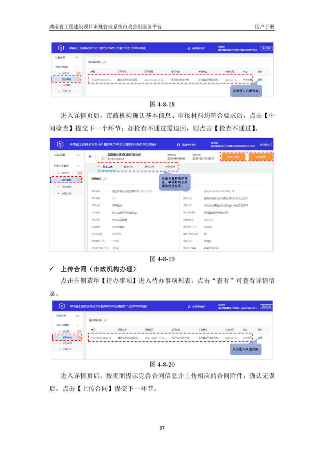Click the home icon in figure 4-8-20 header

click(x=189, y=306)
